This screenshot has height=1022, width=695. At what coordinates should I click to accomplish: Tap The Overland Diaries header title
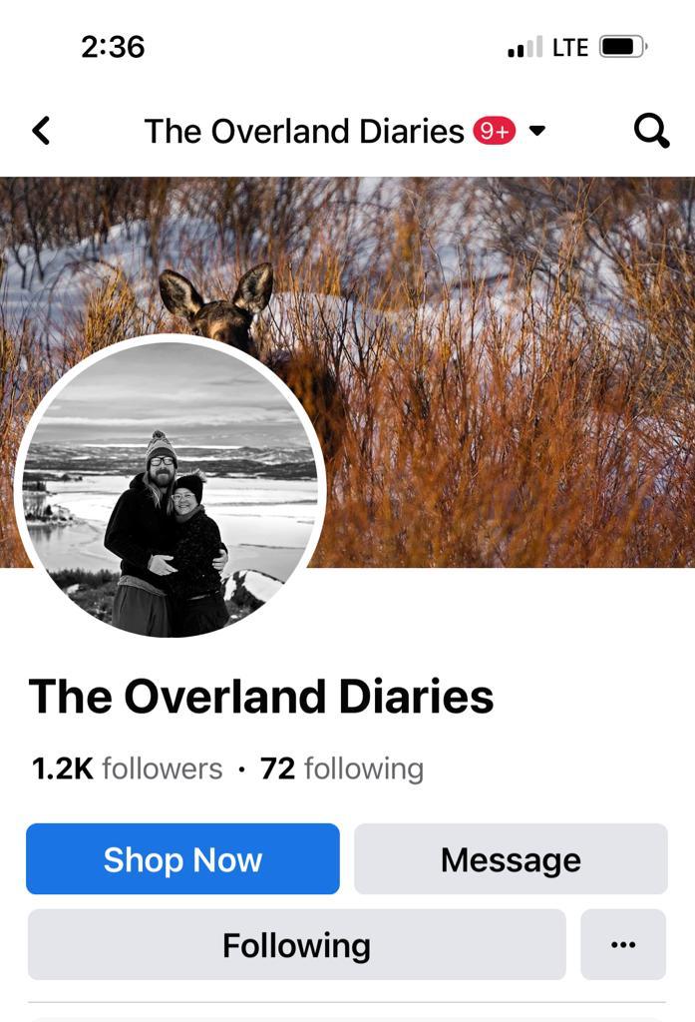(304, 131)
